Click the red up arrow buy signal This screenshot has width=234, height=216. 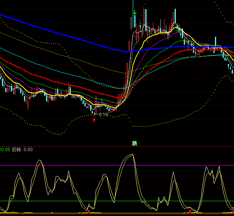[94, 120]
